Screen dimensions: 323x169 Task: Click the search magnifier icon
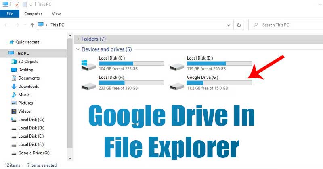click(x=256, y=25)
